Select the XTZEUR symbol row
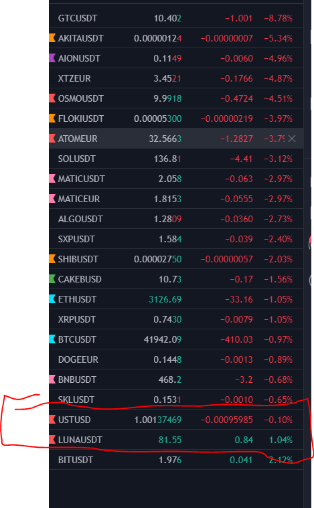This screenshot has height=508, width=314. point(176,78)
